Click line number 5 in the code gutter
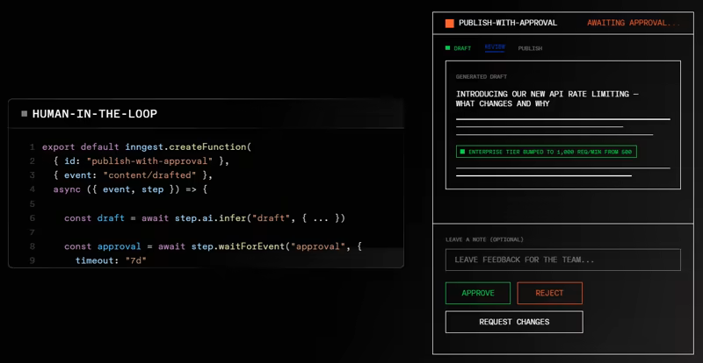The height and width of the screenshot is (363, 703). pyautogui.click(x=32, y=204)
